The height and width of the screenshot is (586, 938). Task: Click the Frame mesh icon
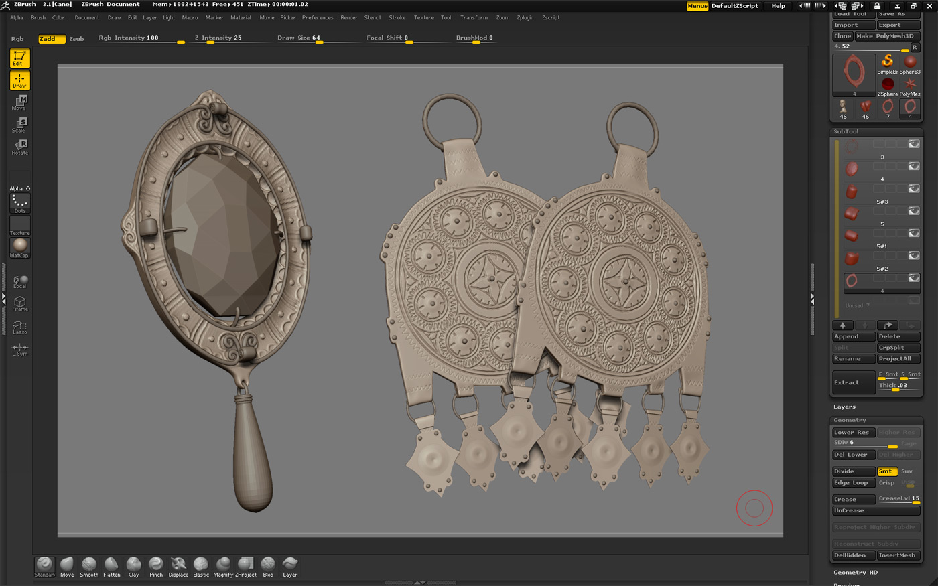tap(20, 303)
